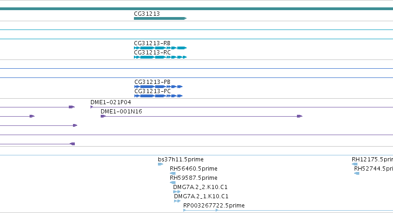Select the RH52744.5prime EST arrow
This screenshot has width=393, height=213.
point(357,173)
